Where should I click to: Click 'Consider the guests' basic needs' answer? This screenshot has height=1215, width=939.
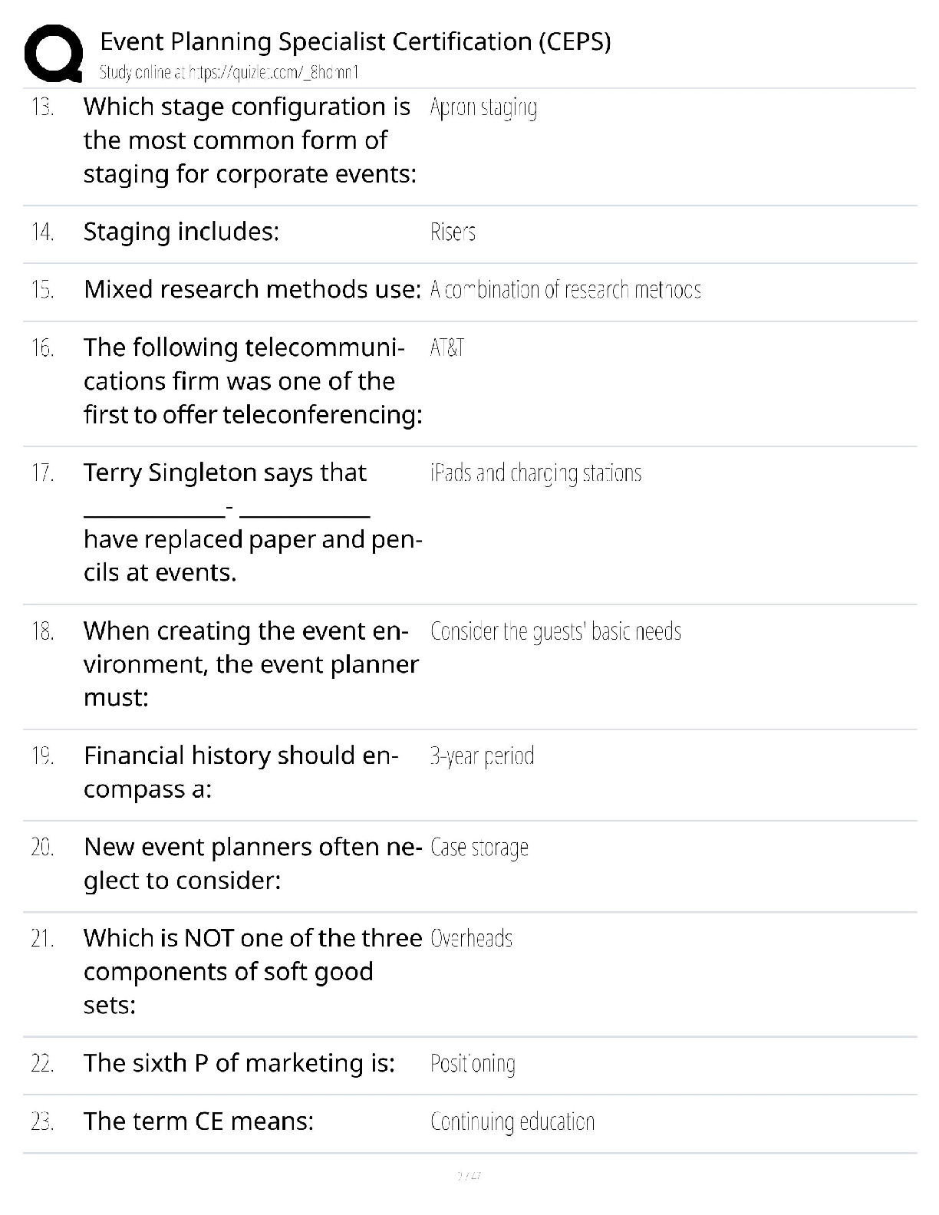coord(555,631)
